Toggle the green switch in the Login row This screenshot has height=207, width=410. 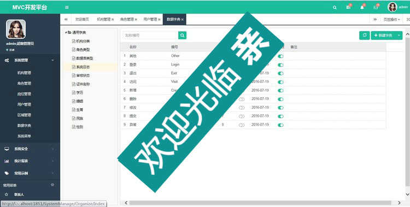tap(280, 65)
